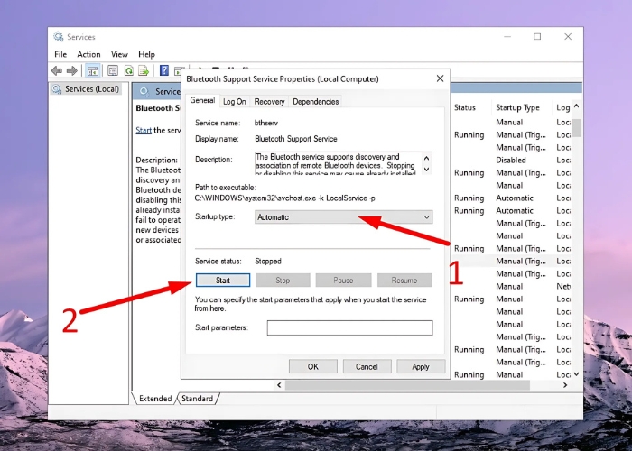The image size is (632, 451).
Task: Click the Back arrow in the toolbar
Action: (57, 70)
